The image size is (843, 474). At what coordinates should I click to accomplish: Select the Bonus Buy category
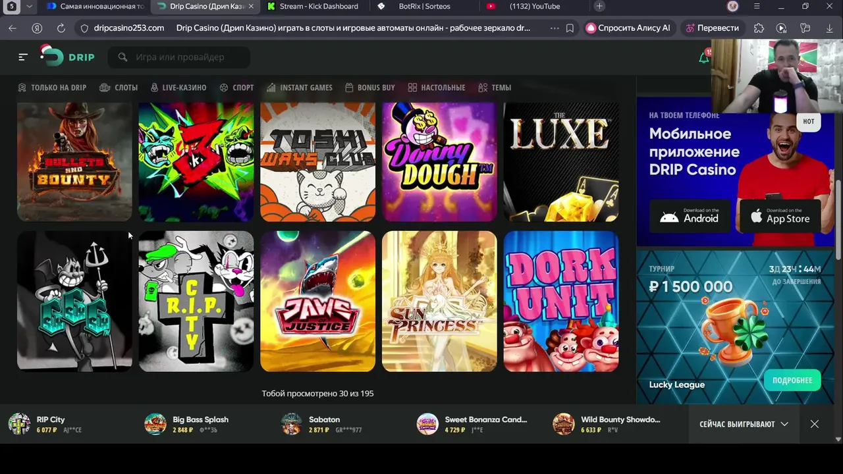point(369,88)
